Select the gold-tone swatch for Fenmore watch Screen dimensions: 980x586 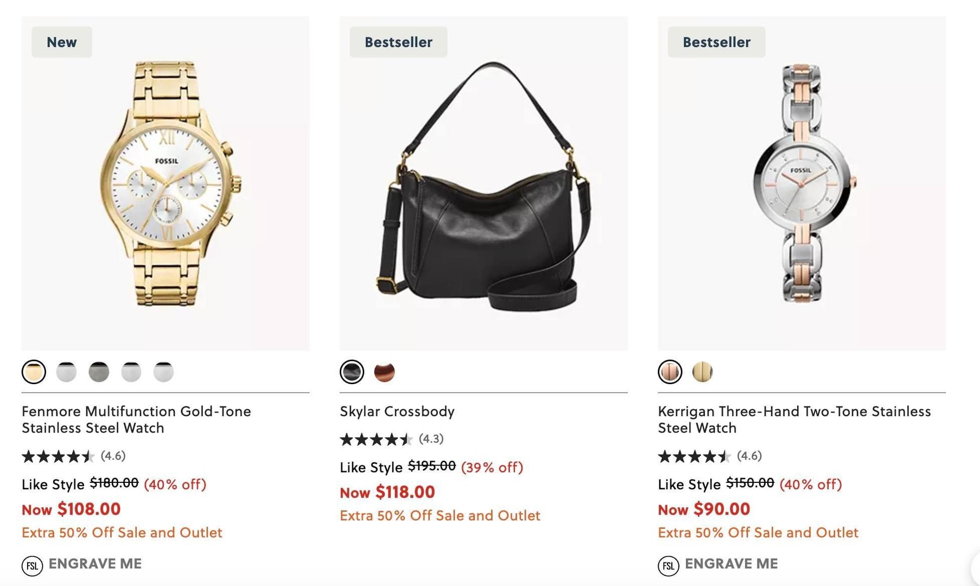coord(34,372)
